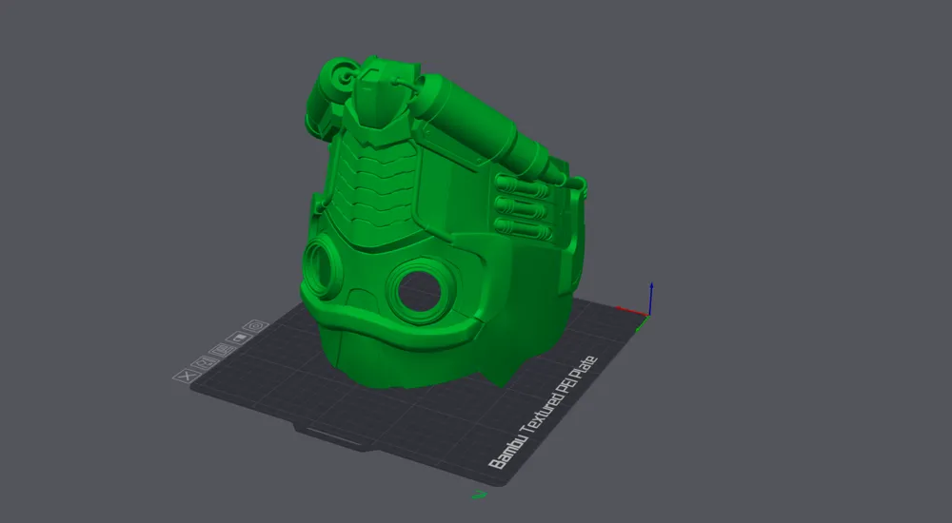Open plate settings circular icon
The height and width of the screenshot is (523, 952).
click(x=255, y=326)
